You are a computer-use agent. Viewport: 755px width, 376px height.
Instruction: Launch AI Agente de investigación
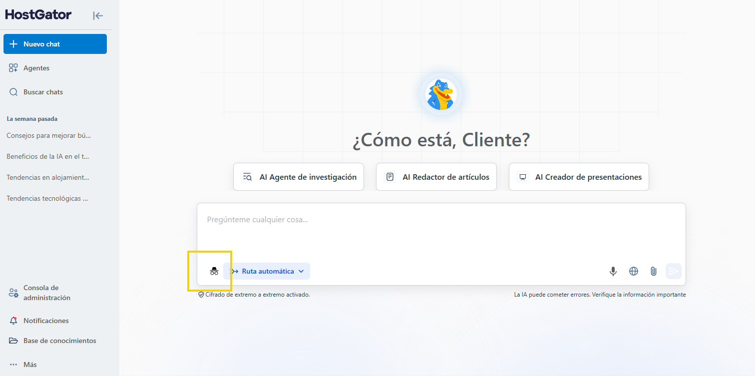click(299, 177)
